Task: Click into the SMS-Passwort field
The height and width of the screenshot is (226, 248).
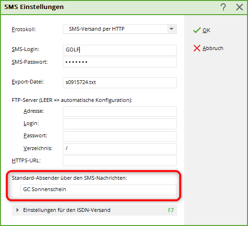Action: (120, 62)
